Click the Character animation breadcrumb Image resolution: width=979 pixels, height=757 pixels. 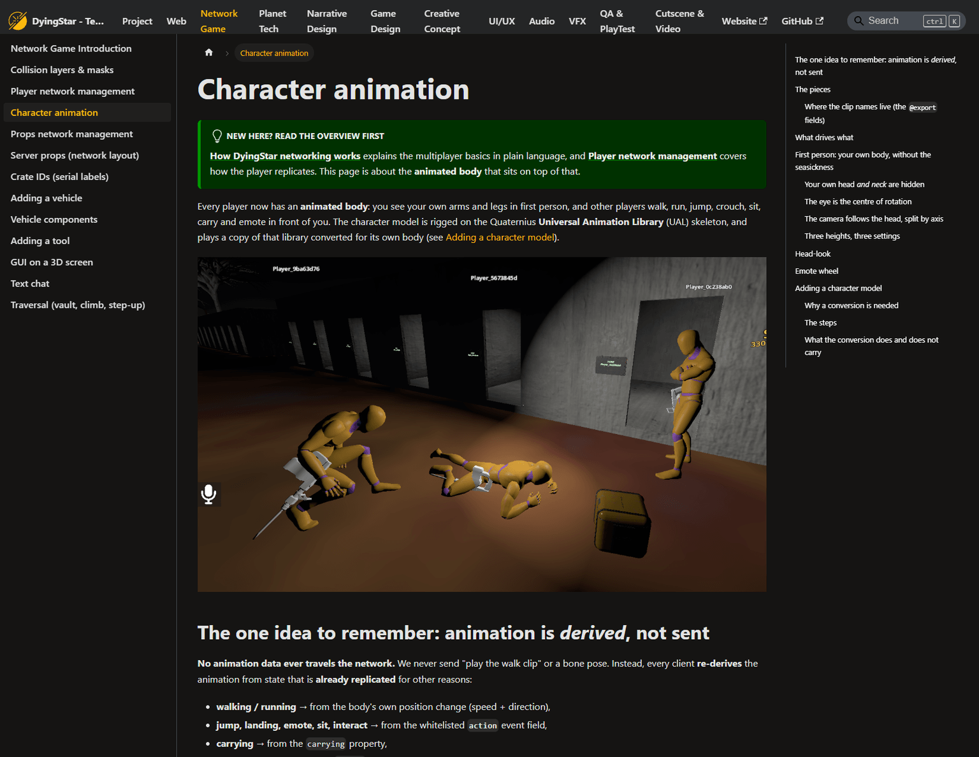274,53
